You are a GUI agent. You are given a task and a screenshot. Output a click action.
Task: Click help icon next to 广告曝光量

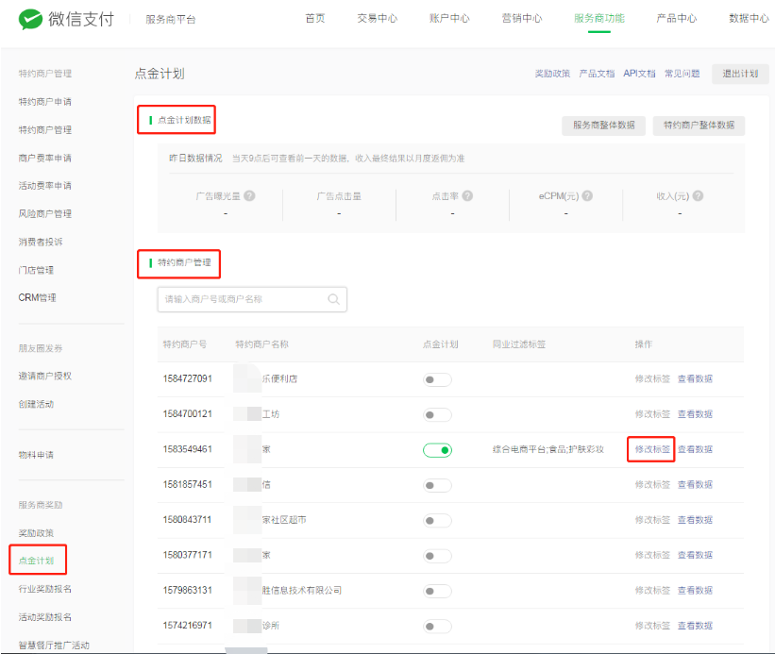(249, 196)
